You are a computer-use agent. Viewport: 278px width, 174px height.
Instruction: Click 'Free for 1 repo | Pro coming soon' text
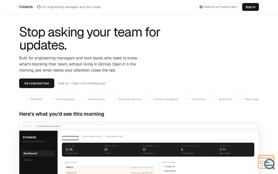click(82, 83)
